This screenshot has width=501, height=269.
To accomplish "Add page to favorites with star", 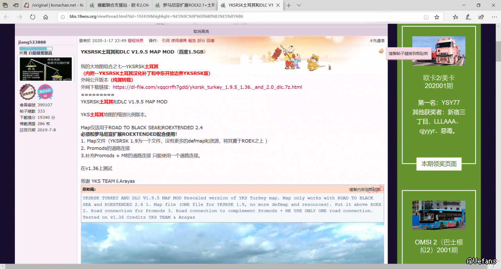I will pyautogui.click(x=437, y=17).
